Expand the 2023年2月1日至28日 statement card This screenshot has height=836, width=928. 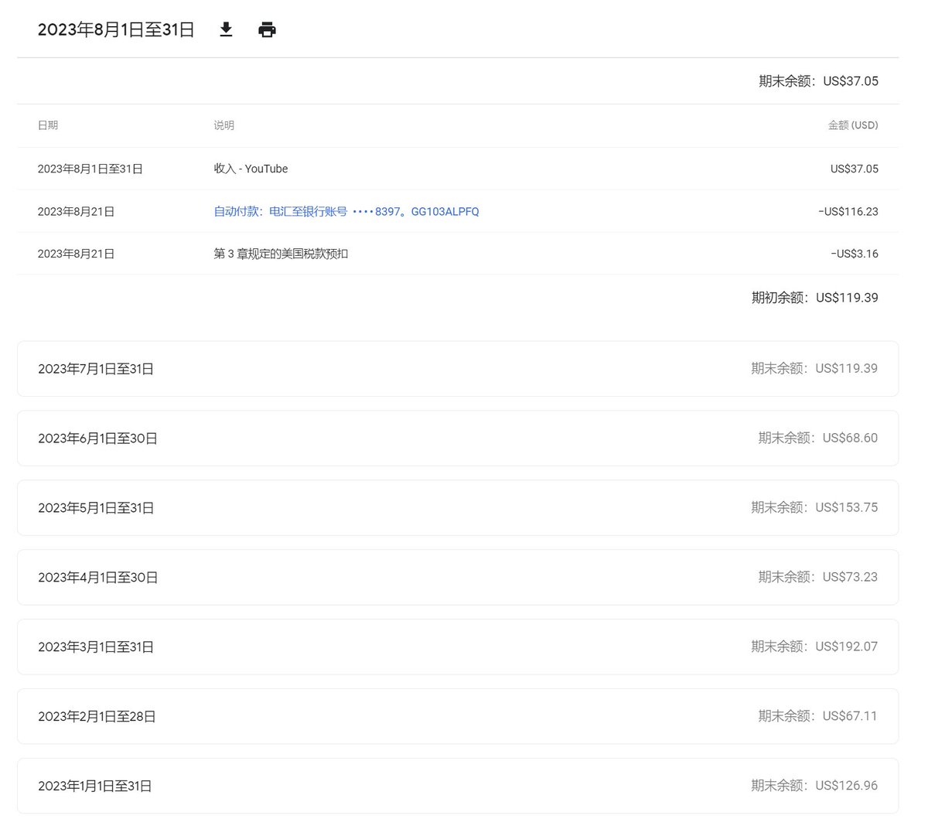[458, 717]
